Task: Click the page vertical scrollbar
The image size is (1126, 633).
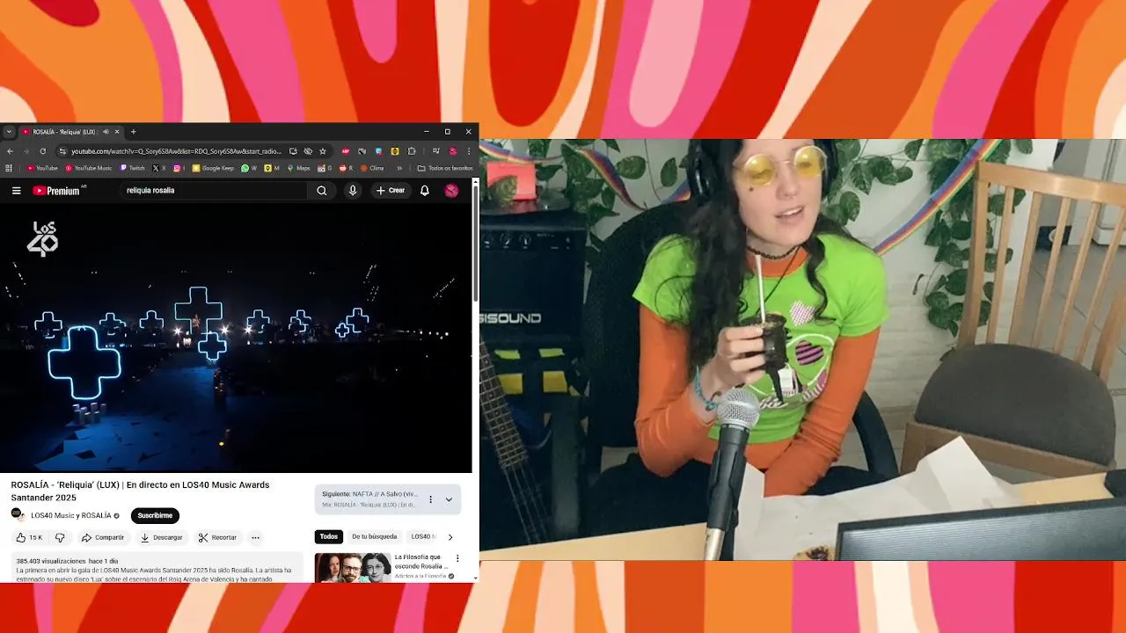Action: click(x=476, y=246)
